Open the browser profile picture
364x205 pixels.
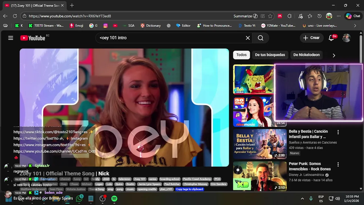pos(329,16)
